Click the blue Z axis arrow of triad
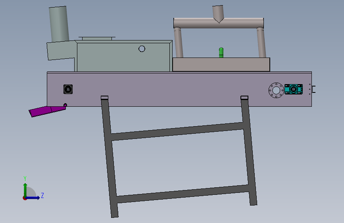The width and height of the screenshot is (344, 223). tap(33, 198)
